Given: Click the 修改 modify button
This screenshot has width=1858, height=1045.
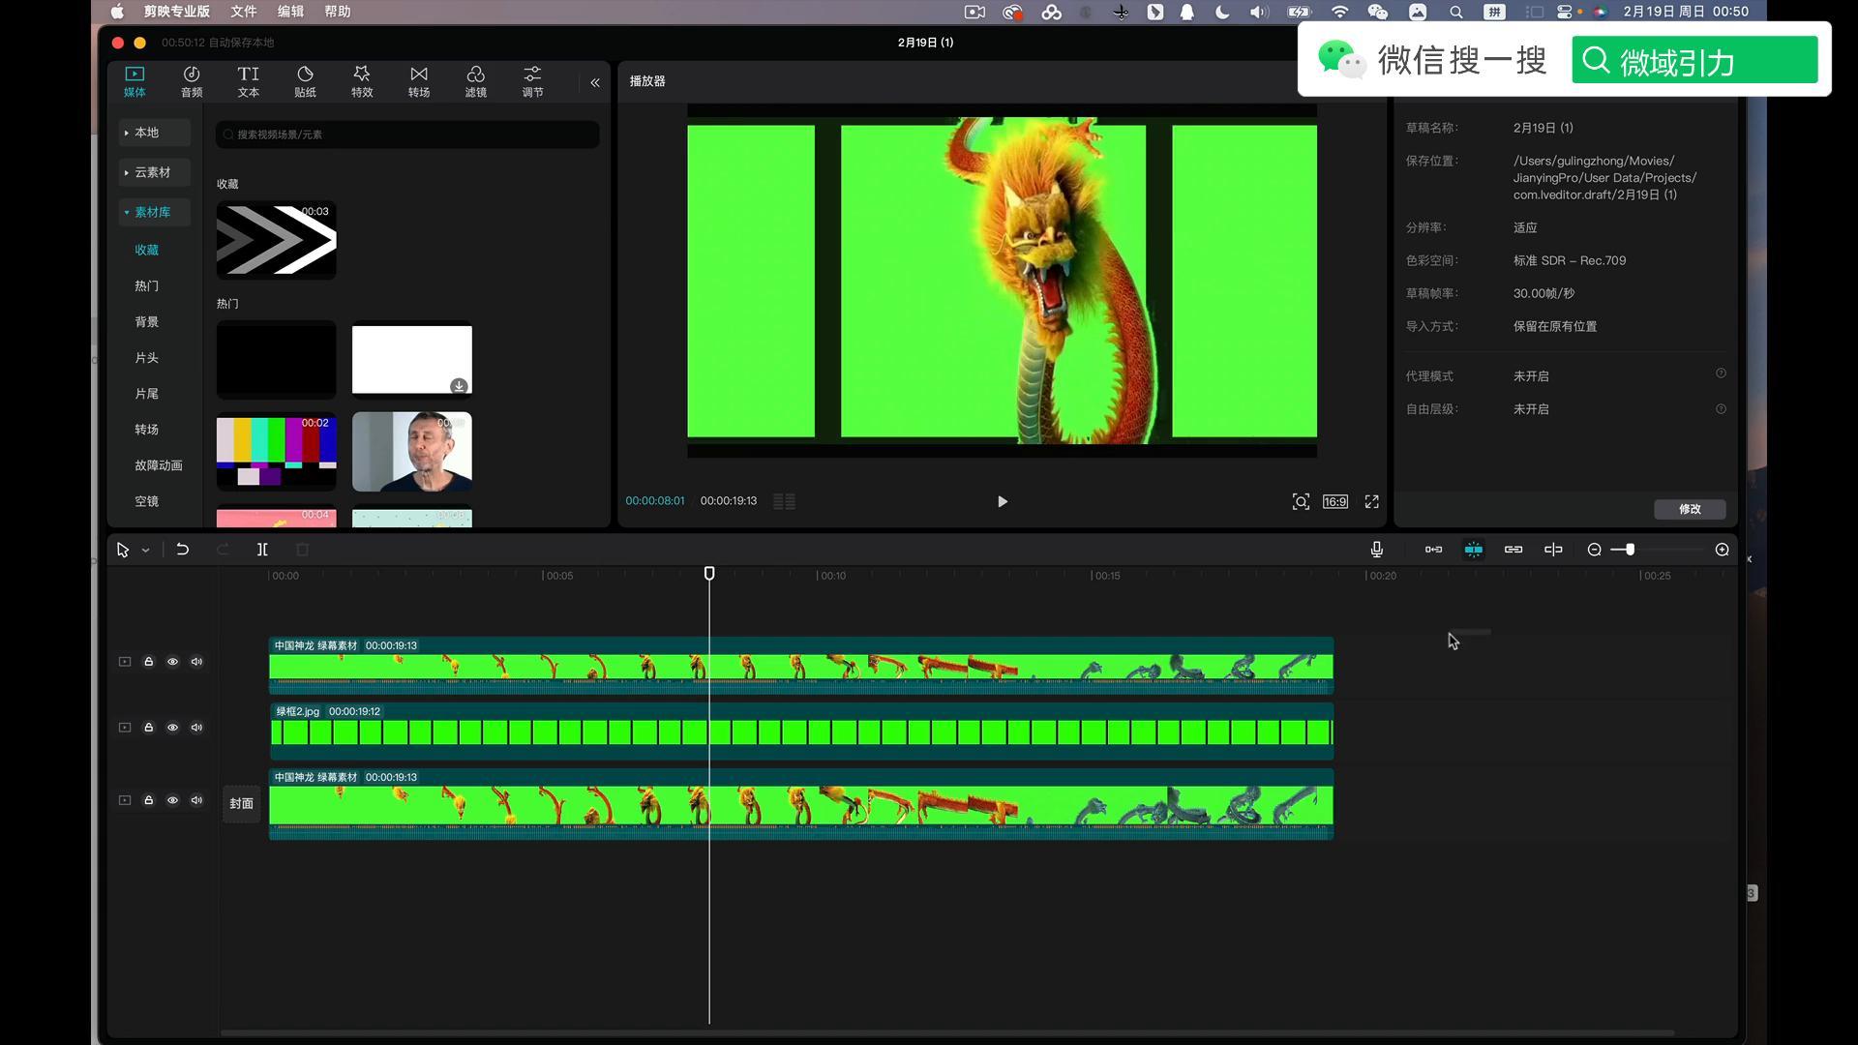Looking at the screenshot, I should (1690, 509).
